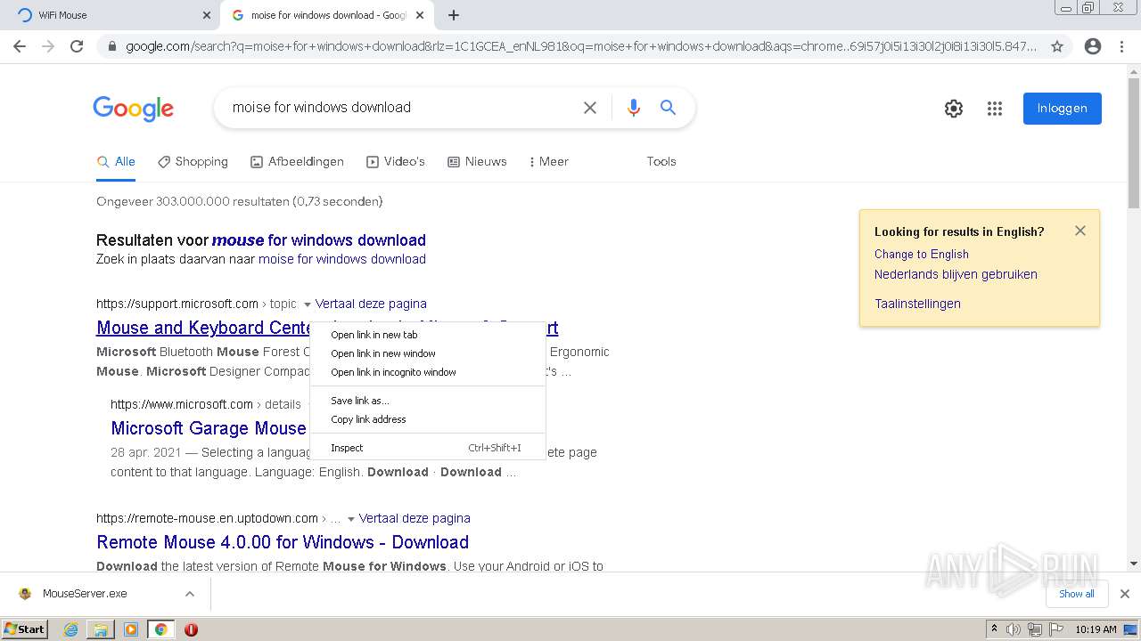This screenshot has height=641, width=1141.
Task: Click the 'mouse for windows download' suggestion
Action: tap(318, 240)
